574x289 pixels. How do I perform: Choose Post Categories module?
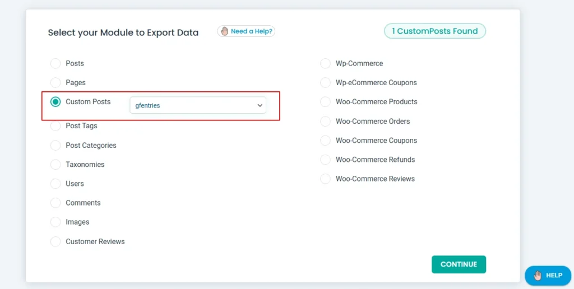pyautogui.click(x=55, y=146)
